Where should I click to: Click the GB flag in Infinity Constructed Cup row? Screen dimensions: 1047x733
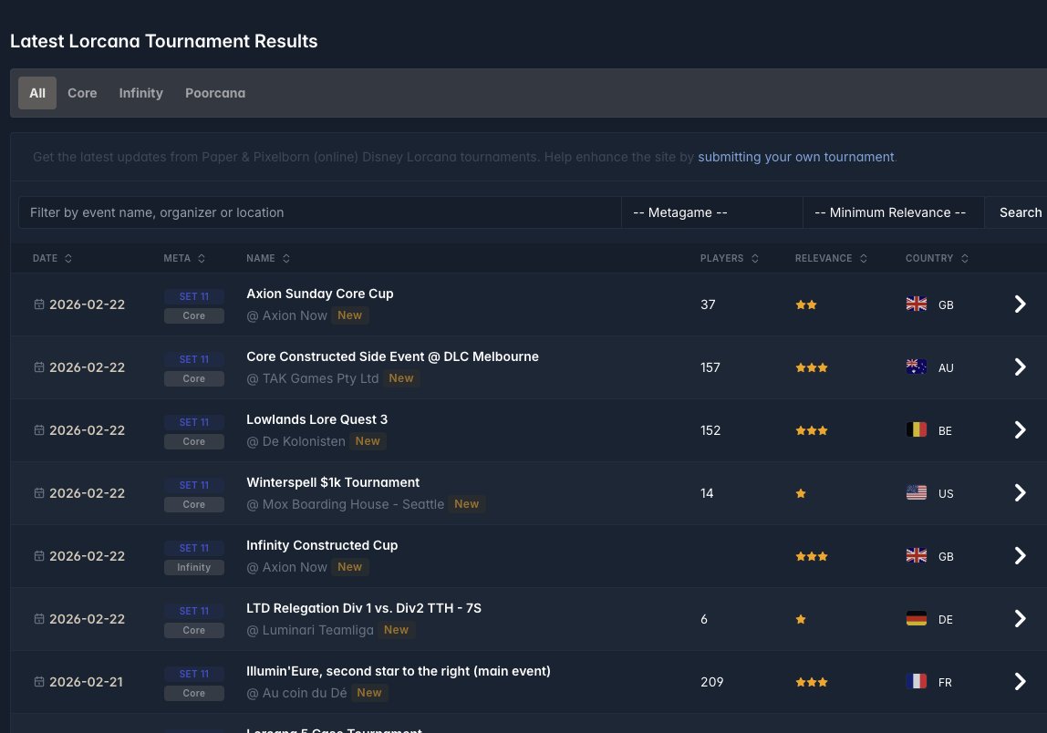point(916,554)
